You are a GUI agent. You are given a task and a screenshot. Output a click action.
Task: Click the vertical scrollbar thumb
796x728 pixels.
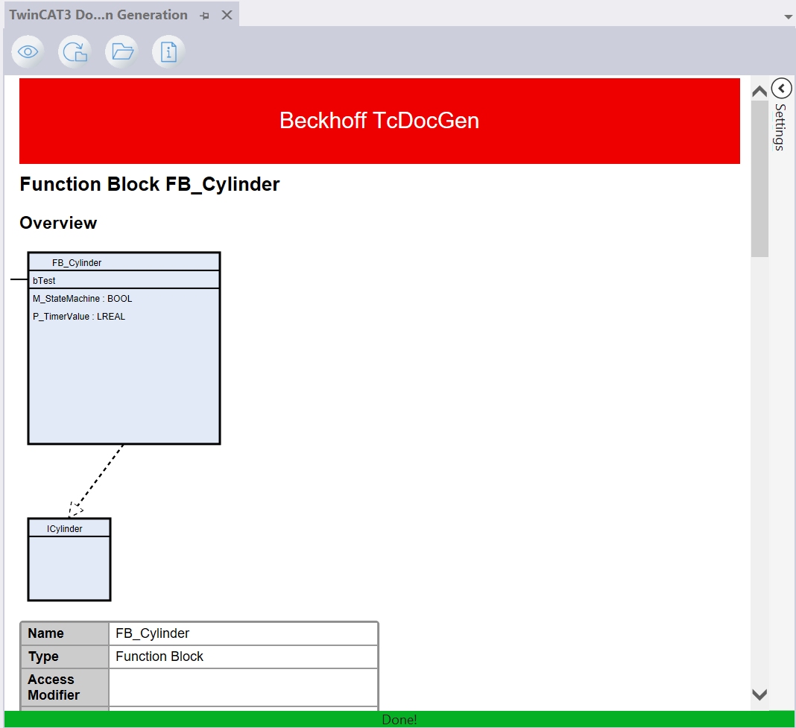pos(759,179)
